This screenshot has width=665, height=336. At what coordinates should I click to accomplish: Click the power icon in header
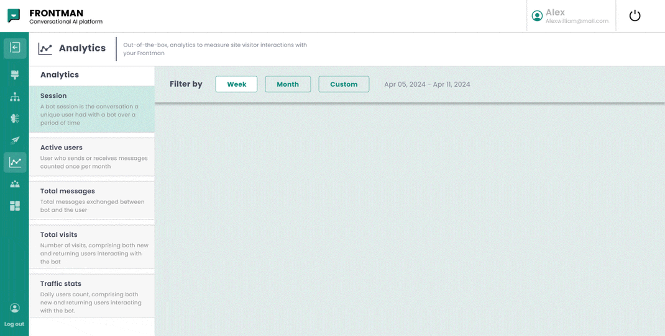point(635,16)
